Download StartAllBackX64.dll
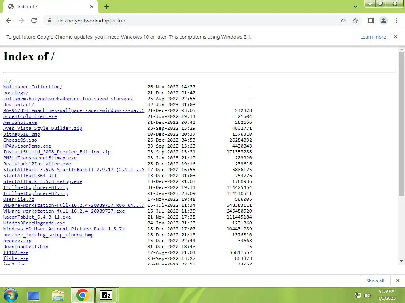The height and width of the screenshot is (303, 405). click(30, 176)
